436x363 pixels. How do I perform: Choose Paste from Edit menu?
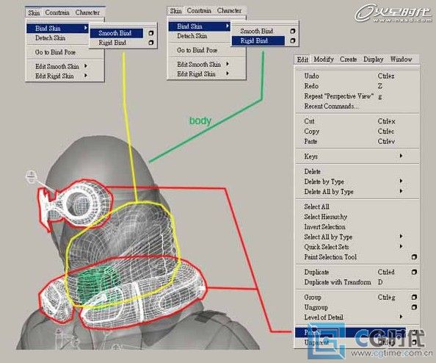point(310,141)
